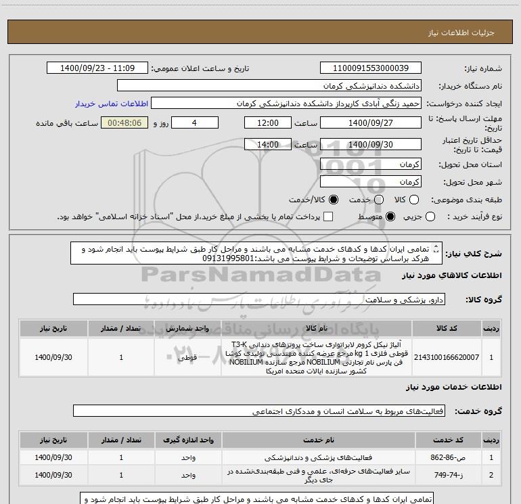Click the services table header نام خدمت
Viewport: 521px width, 504px height.
click(318, 440)
